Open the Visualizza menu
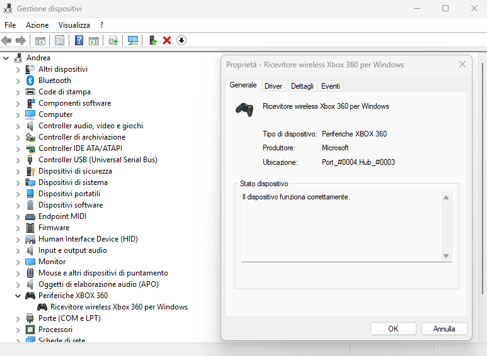This screenshot has height=356, width=487. point(74,25)
